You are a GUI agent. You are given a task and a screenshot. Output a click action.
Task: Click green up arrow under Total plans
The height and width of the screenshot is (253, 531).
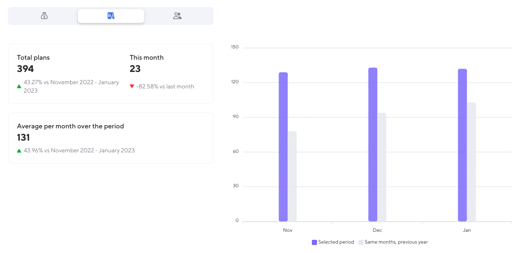coord(19,86)
